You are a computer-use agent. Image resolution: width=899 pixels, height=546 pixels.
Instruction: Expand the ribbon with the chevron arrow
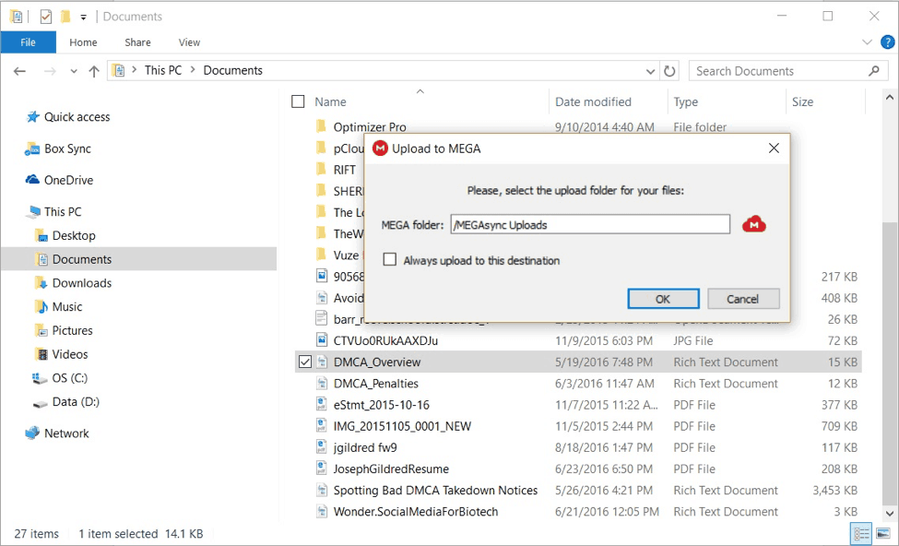pyautogui.click(x=865, y=42)
